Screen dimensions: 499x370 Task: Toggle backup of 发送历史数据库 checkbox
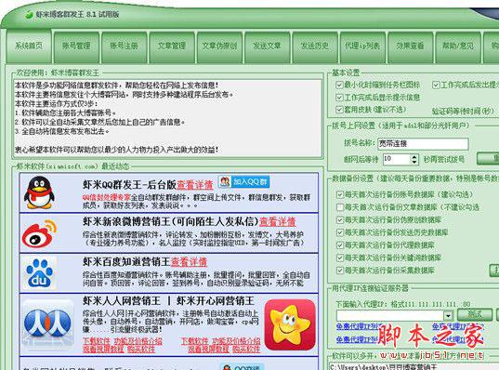coord(340,232)
